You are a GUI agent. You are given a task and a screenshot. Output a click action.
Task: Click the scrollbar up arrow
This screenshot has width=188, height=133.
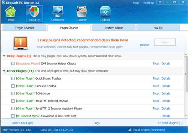pos(186,54)
